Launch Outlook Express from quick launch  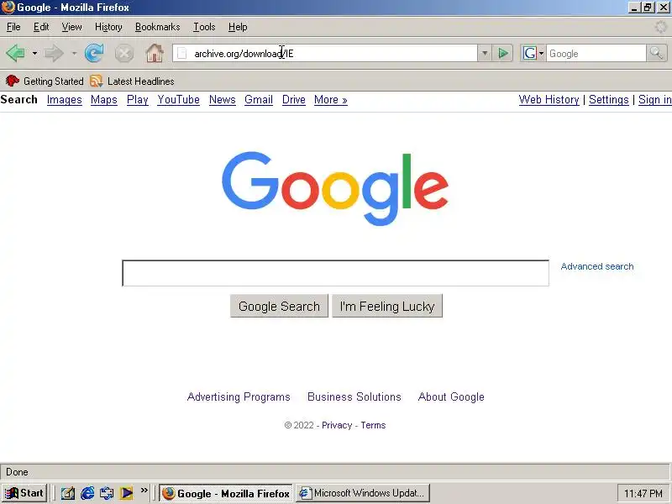[107, 493]
